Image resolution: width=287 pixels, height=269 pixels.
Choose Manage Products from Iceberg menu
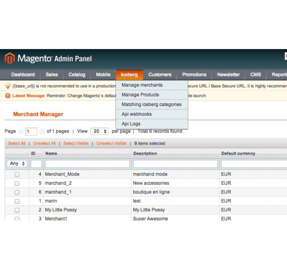152,95
